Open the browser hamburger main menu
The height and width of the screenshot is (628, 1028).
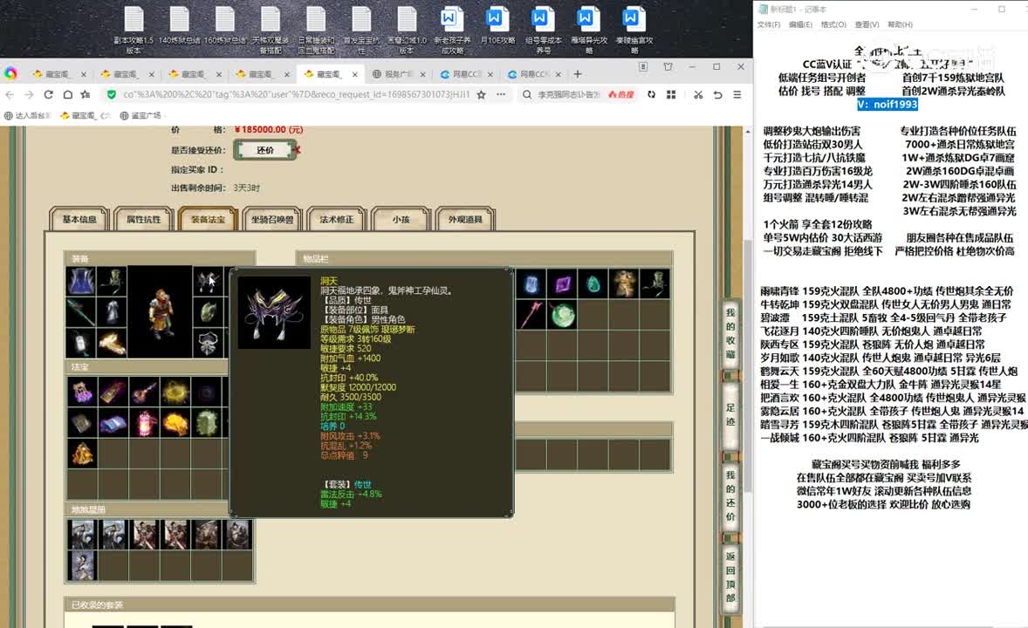point(737,94)
